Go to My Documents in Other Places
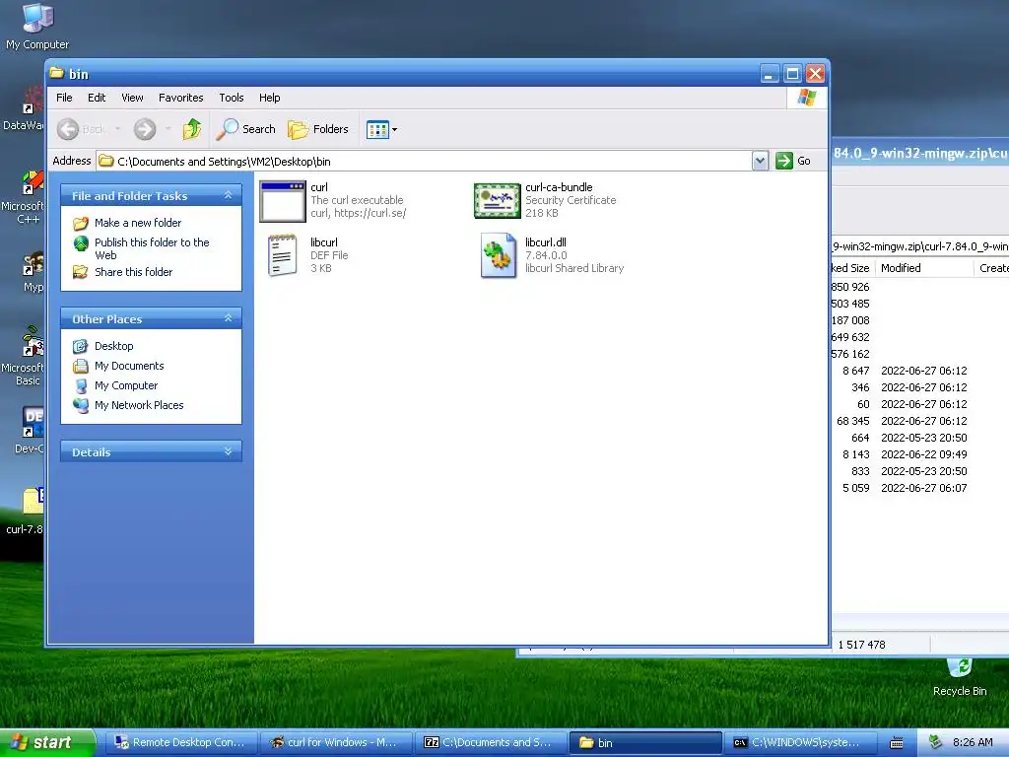The image size is (1009, 757). [129, 367]
